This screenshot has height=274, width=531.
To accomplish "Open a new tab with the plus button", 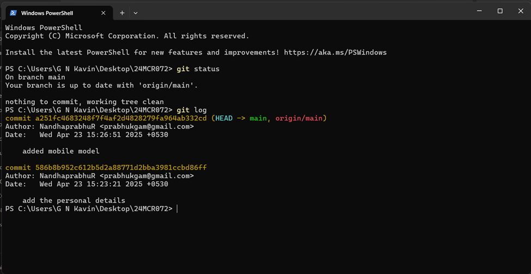I will (x=122, y=13).
